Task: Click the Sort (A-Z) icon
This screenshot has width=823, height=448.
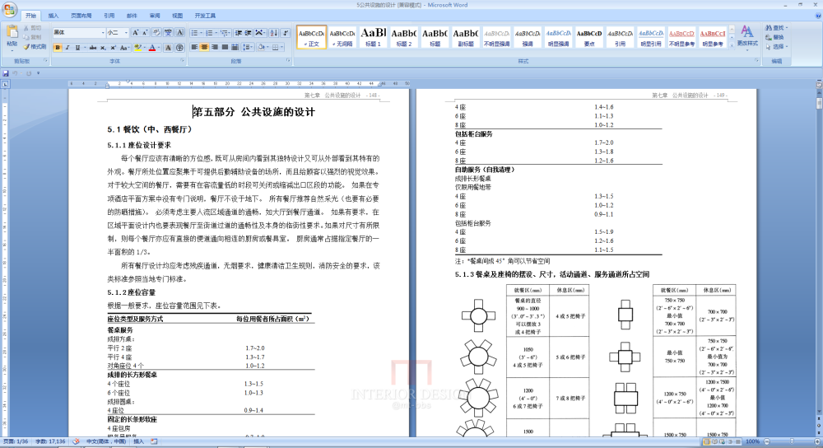Action: pos(273,33)
